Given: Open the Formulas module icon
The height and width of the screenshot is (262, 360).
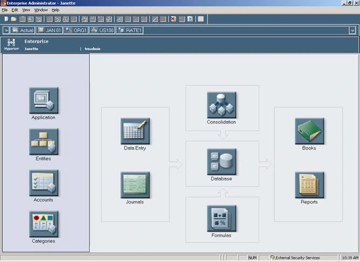Looking at the screenshot, I should tap(221, 218).
